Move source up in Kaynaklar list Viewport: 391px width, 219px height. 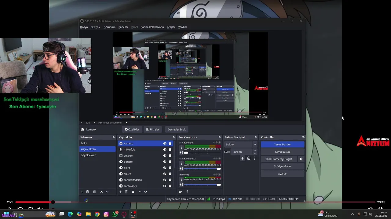(x=140, y=192)
